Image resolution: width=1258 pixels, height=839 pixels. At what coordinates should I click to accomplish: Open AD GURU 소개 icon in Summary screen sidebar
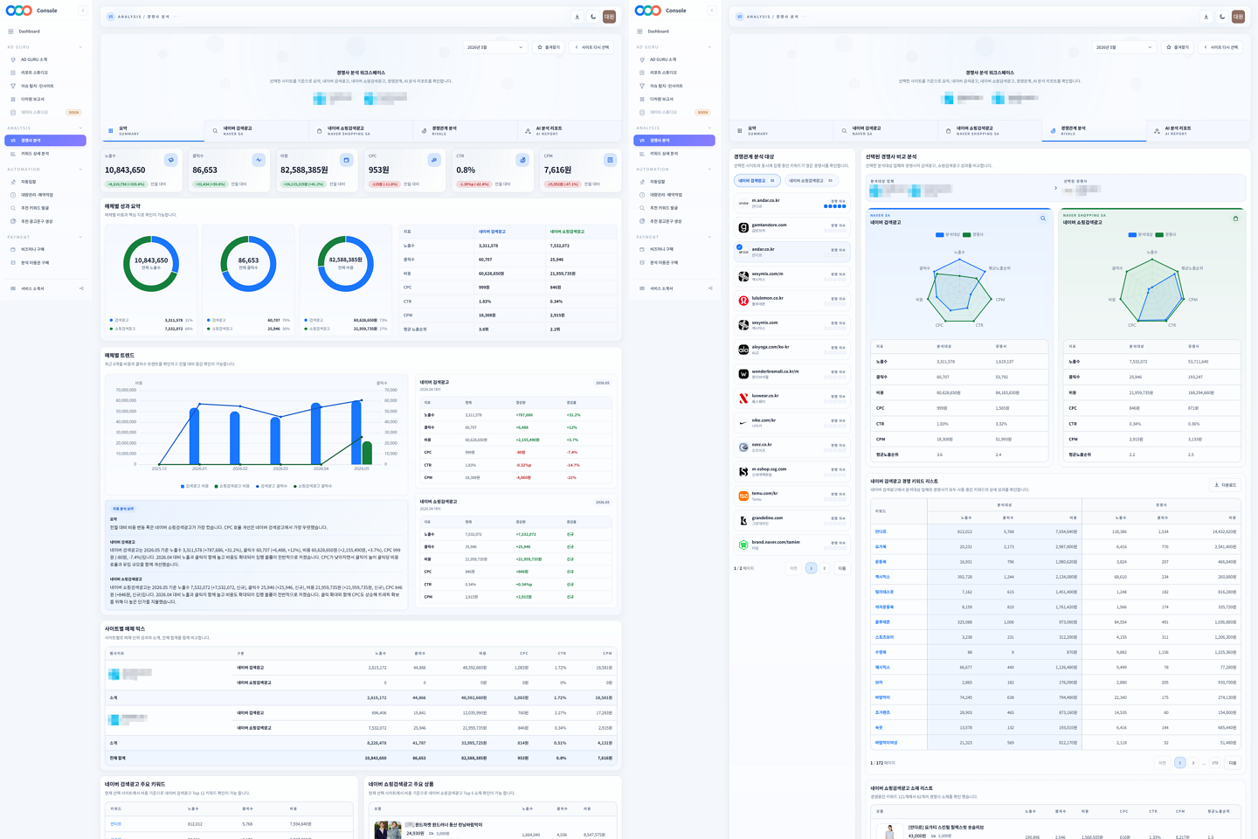pyautogui.click(x=13, y=59)
